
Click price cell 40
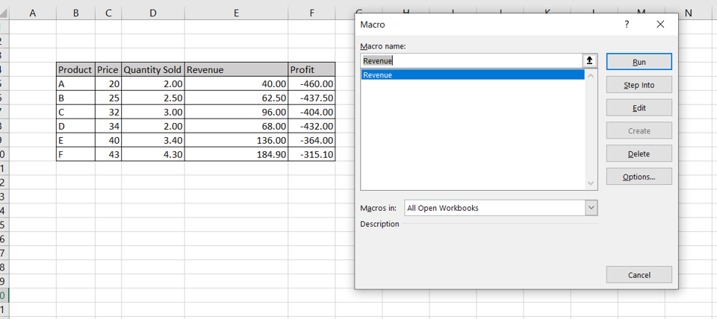pos(108,141)
